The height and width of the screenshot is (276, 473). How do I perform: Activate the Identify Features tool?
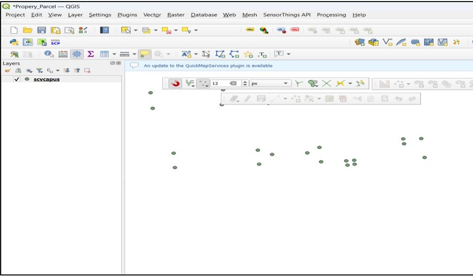pyautogui.click(x=49, y=54)
